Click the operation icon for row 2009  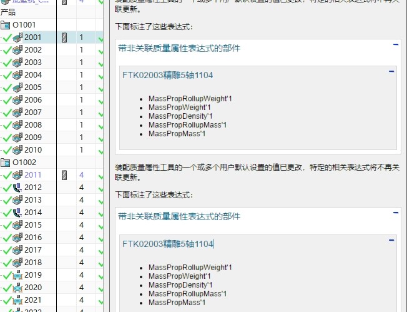pos(17,138)
